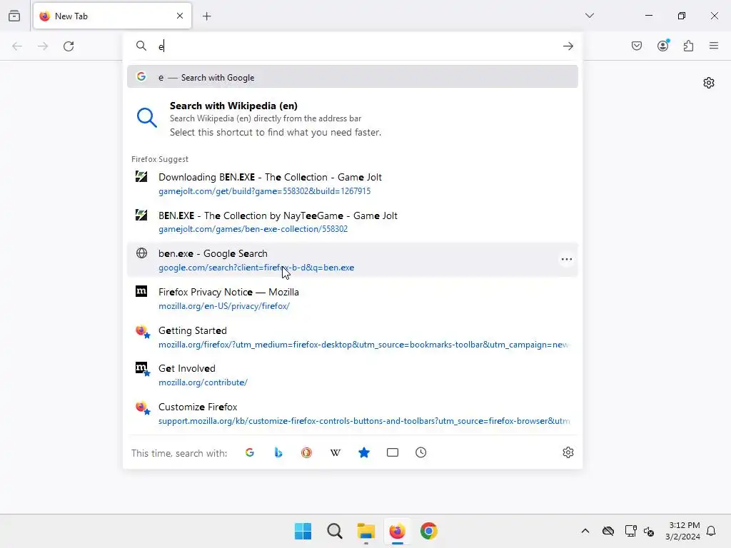Click the muted volume tray icon
The height and width of the screenshot is (548, 731).
pos(648,531)
